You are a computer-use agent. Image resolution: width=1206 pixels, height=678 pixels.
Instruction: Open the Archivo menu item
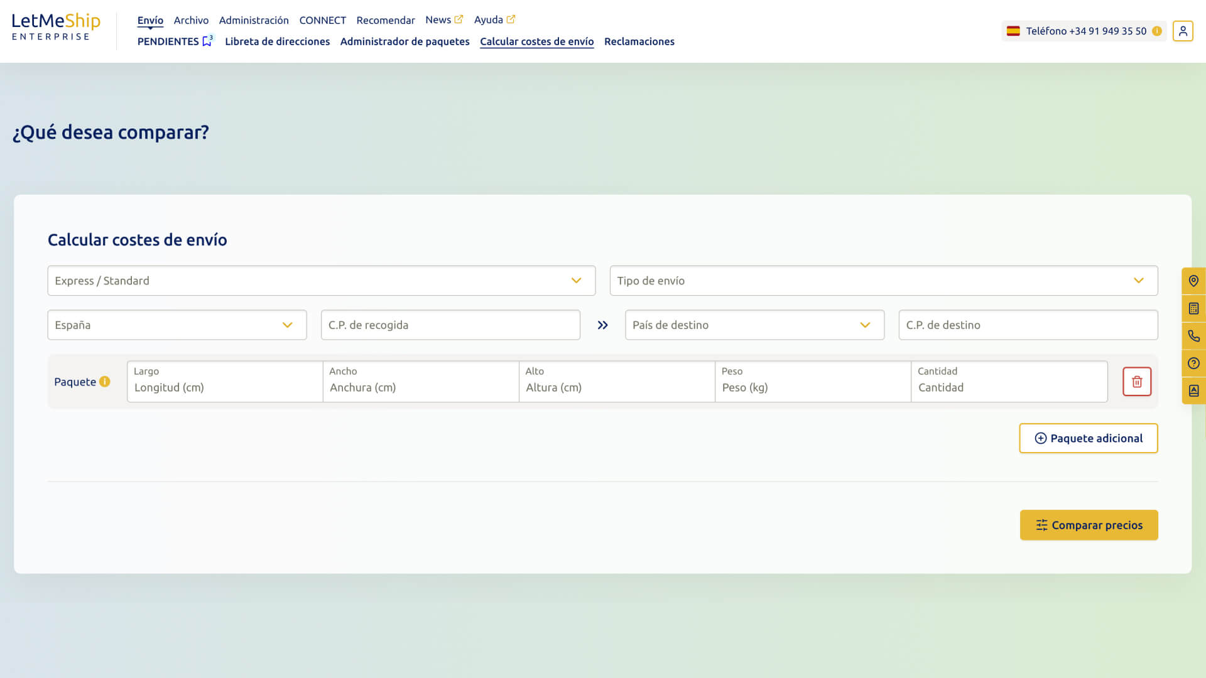click(x=191, y=20)
